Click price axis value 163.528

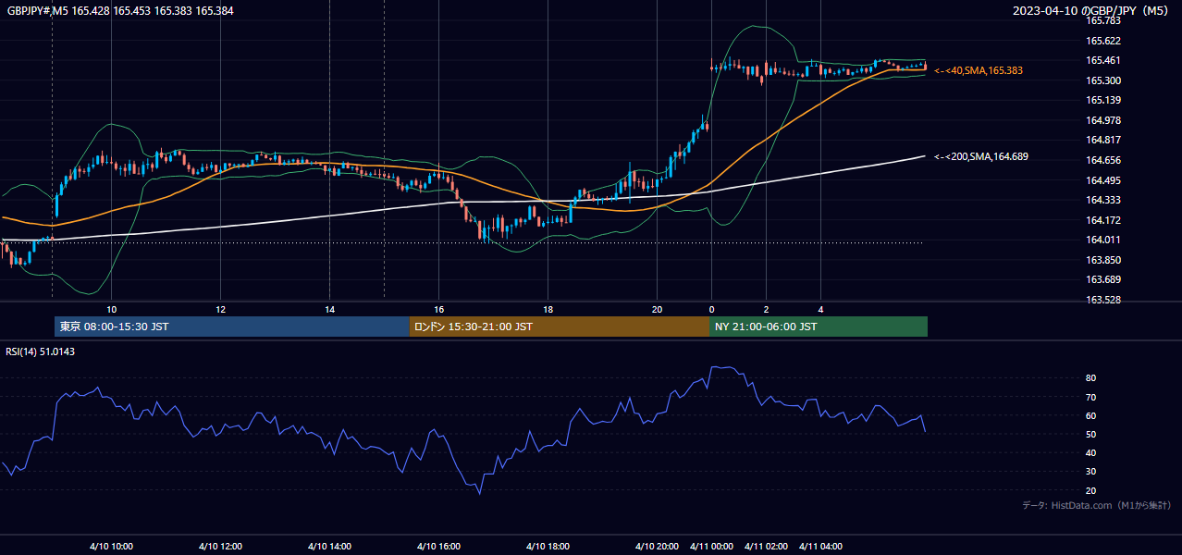point(1102,300)
